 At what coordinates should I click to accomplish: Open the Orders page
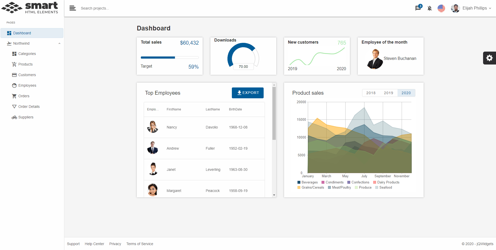tap(24, 96)
